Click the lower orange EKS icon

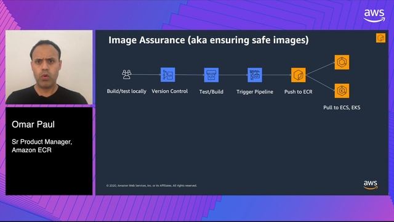pyautogui.click(x=342, y=91)
